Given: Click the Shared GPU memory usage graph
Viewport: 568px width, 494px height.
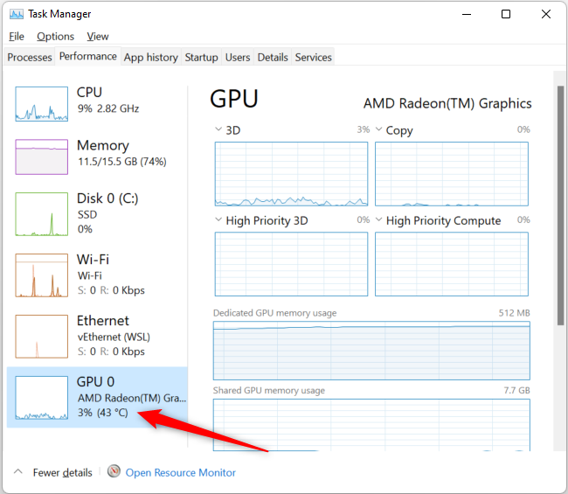Looking at the screenshot, I should 371,425.
